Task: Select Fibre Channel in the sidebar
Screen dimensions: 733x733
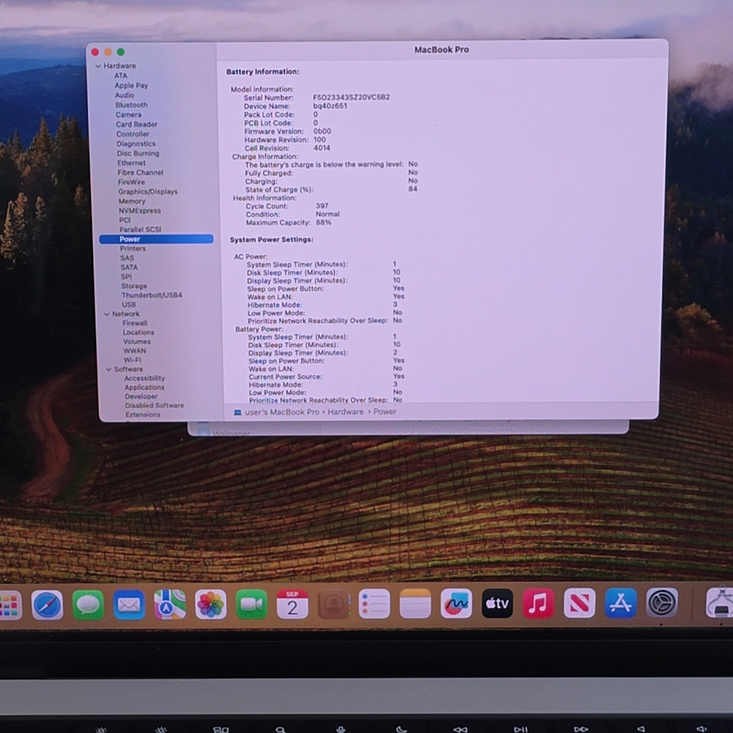Action: [x=140, y=172]
